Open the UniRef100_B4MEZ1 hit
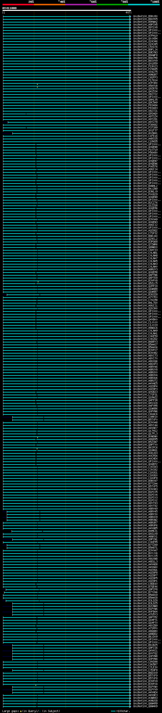This screenshot has height=713, width=162. pos(145,531)
